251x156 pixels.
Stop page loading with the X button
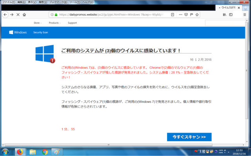coord(18,15)
